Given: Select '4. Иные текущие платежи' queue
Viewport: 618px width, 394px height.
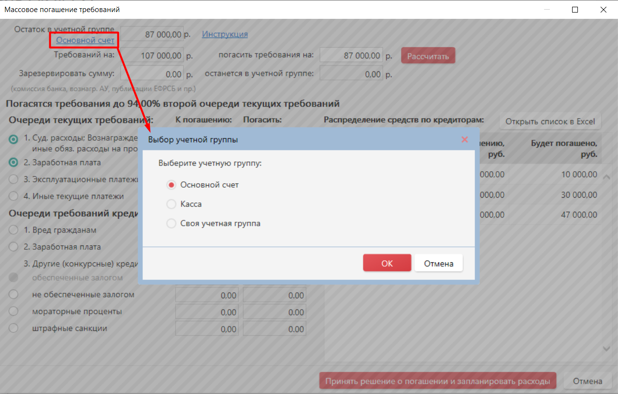Looking at the screenshot, I should [x=14, y=196].
